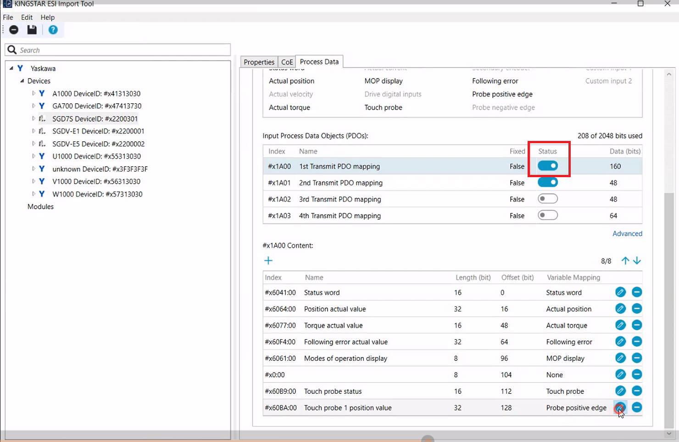Expand the SGDV-E1 device node
This screenshot has height=442, width=679.
[33, 131]
